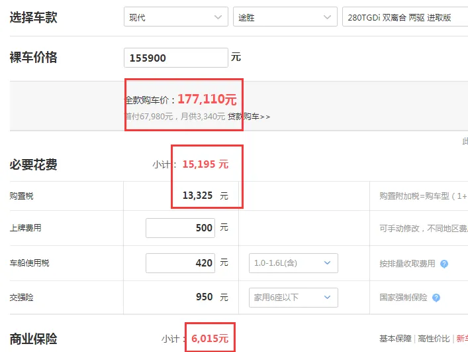Click the 上牌费用 input field showing 500

180,228
